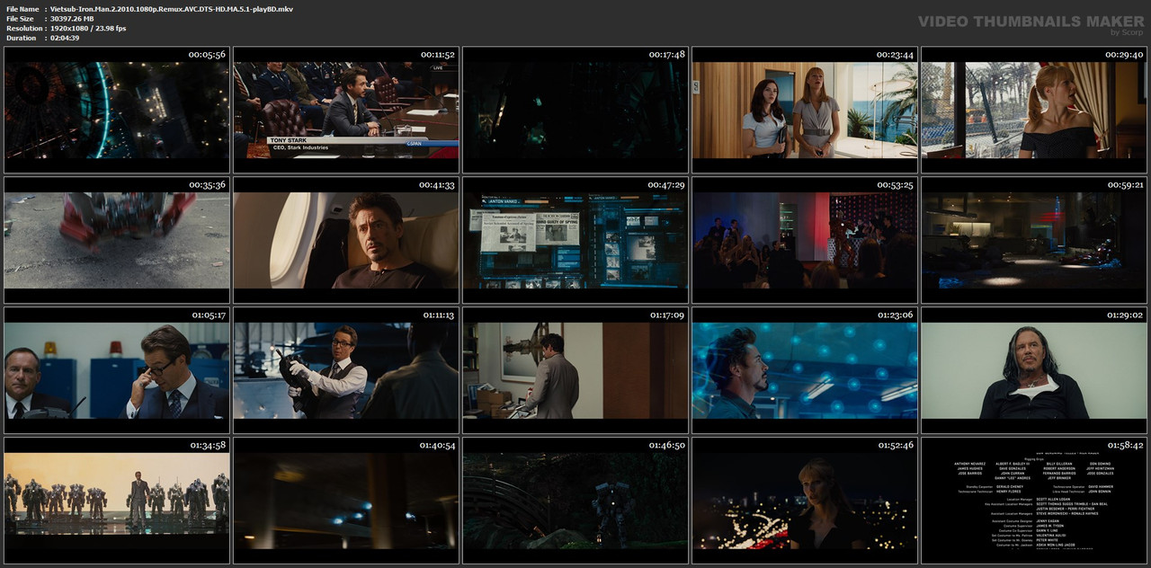
Task: Click the resolution value 1920x1080 / 23.98 fps
Action: [x=88, y=29]
